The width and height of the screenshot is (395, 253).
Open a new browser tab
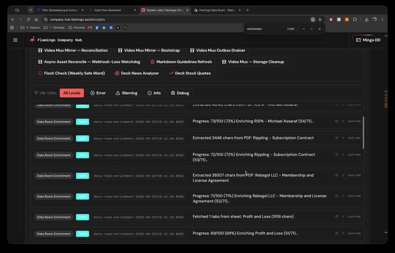click(248, 10)
